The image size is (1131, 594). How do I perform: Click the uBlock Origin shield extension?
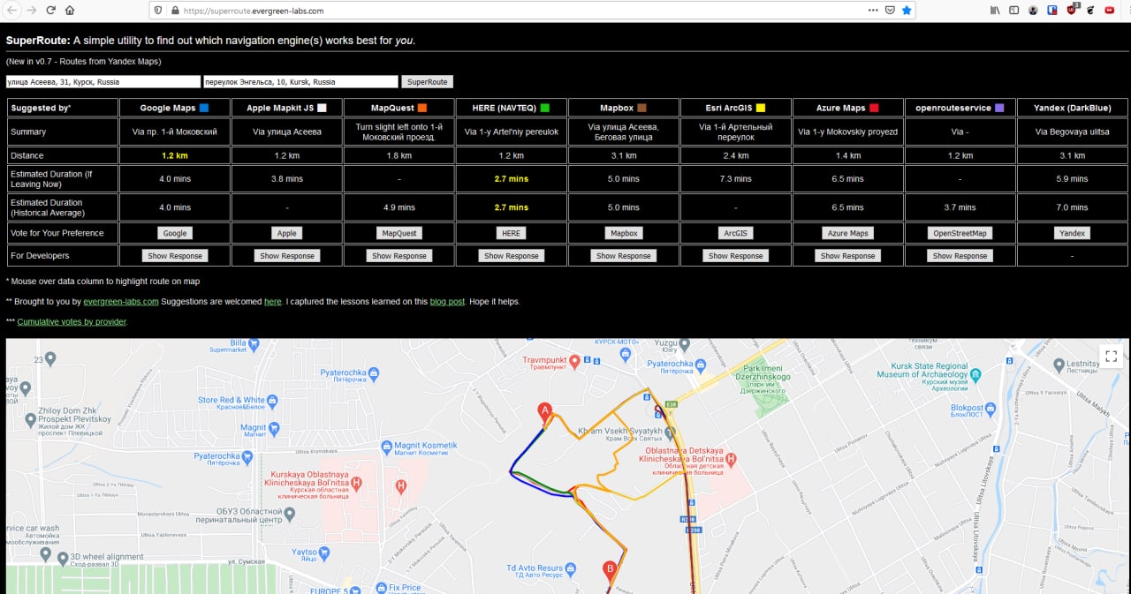(1072, 10)
